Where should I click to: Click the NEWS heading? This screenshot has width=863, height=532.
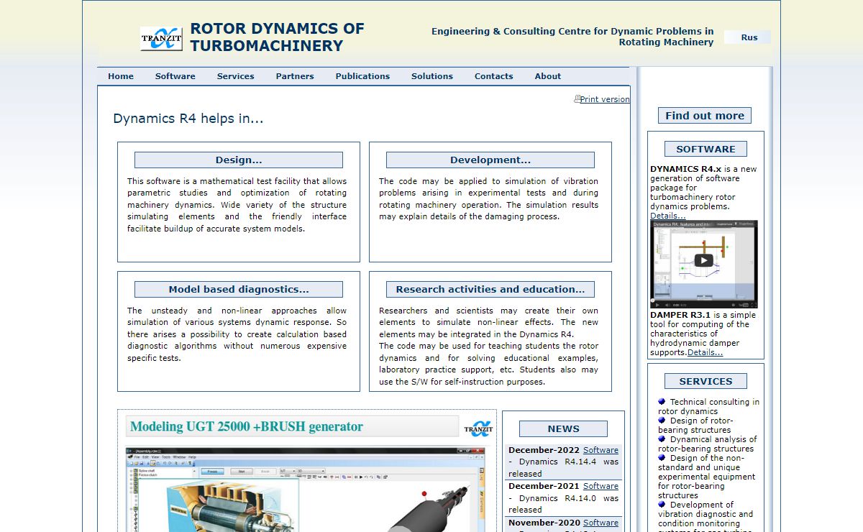(x=563, y=429)
